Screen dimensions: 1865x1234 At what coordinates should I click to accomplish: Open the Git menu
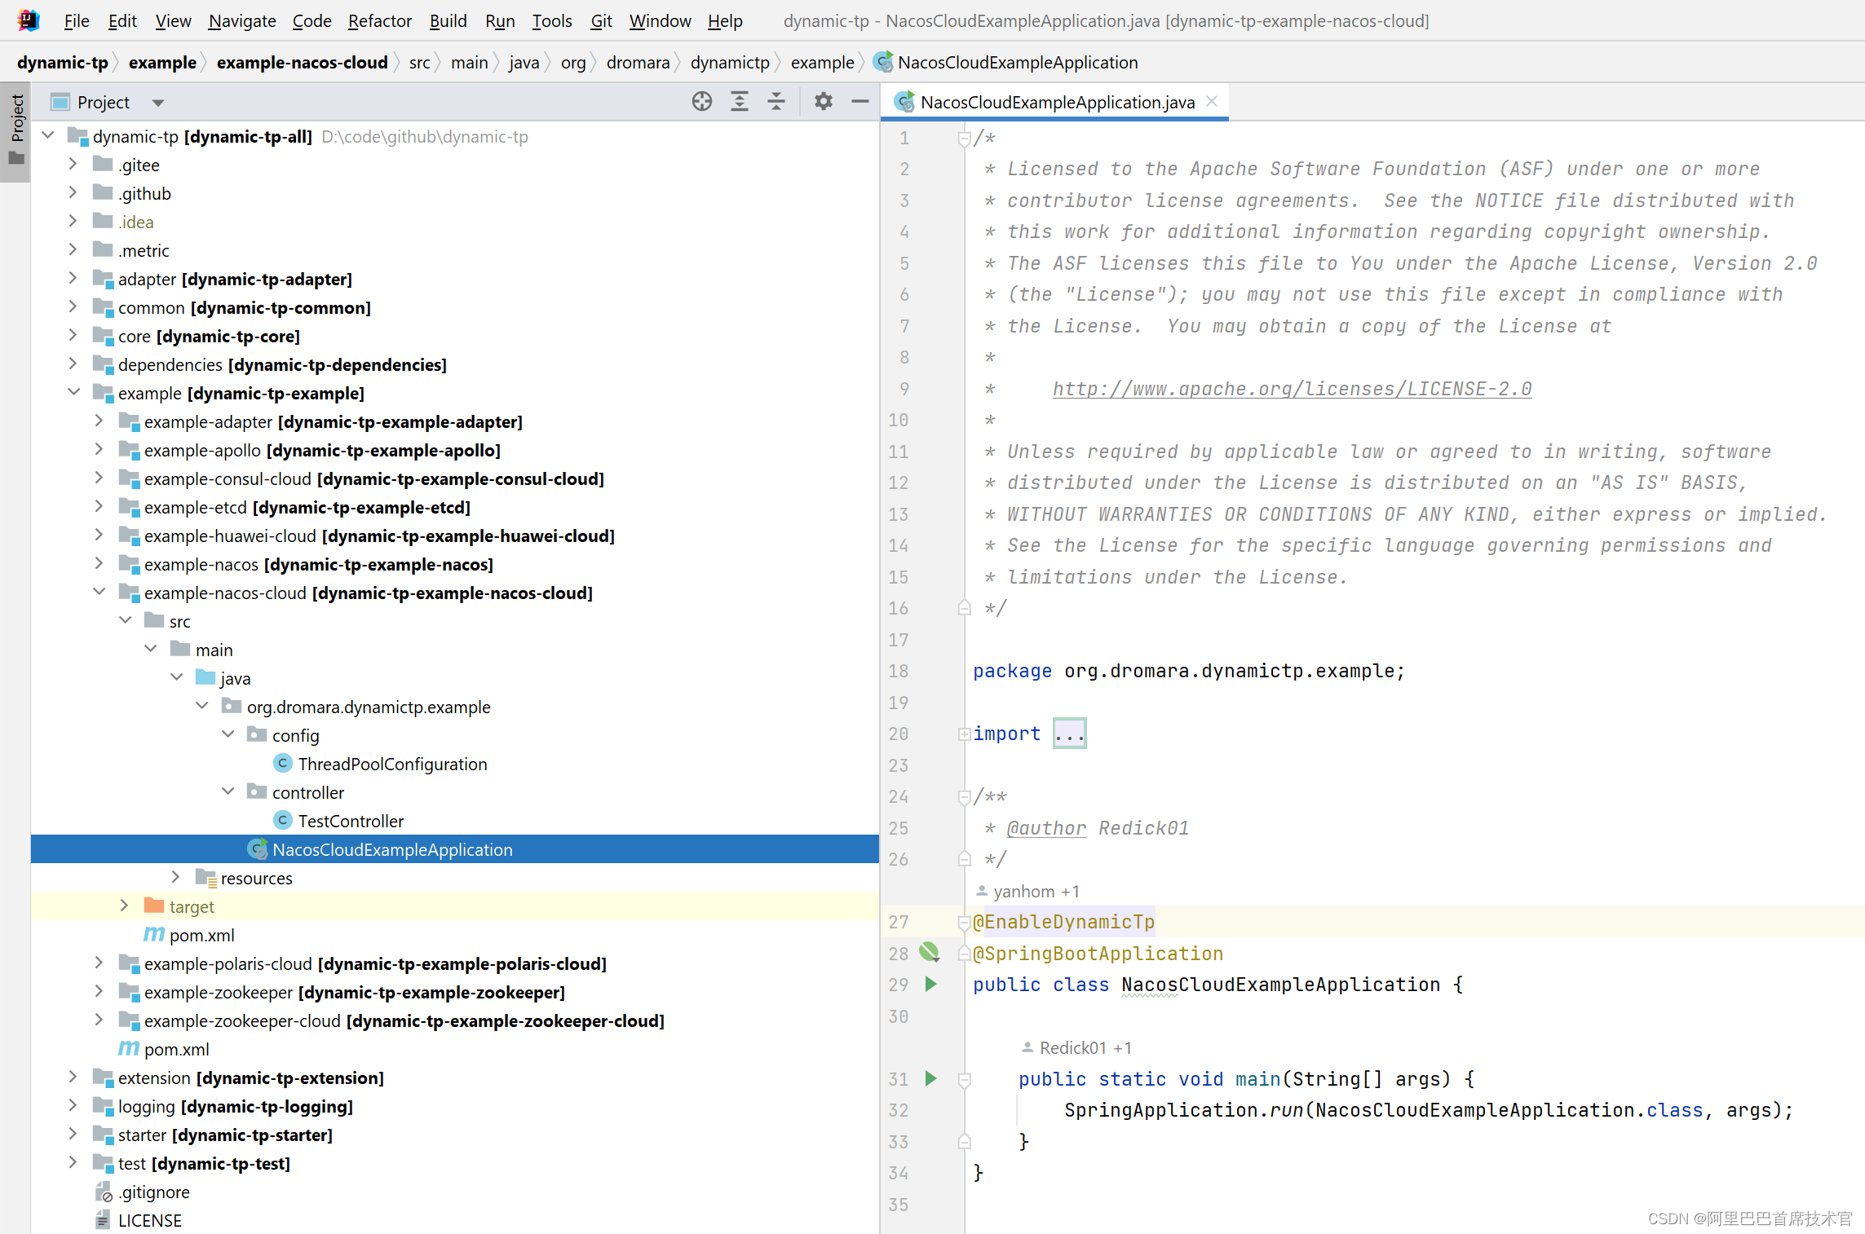tap(601, 20)
